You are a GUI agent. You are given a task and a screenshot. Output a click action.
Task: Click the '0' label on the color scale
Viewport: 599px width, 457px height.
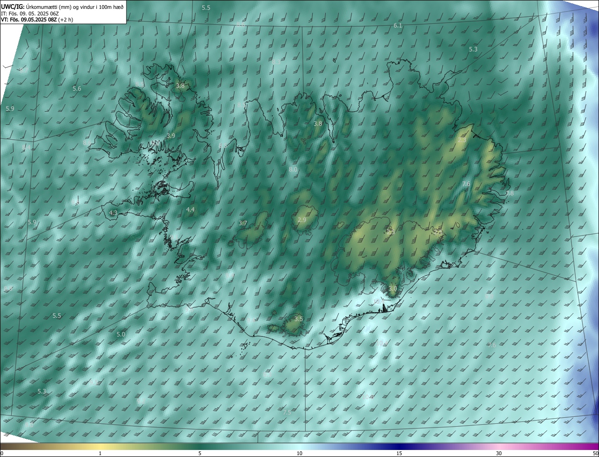[2, 453]
